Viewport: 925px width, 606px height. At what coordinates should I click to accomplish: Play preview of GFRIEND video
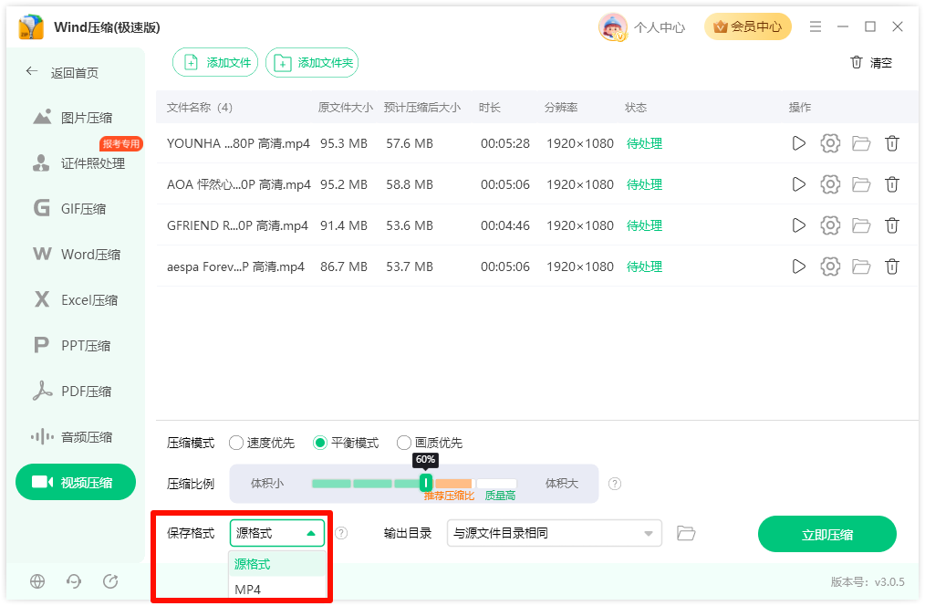(x=798, y=225)
